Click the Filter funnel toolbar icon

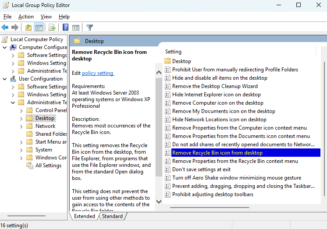tap(90, 28)
